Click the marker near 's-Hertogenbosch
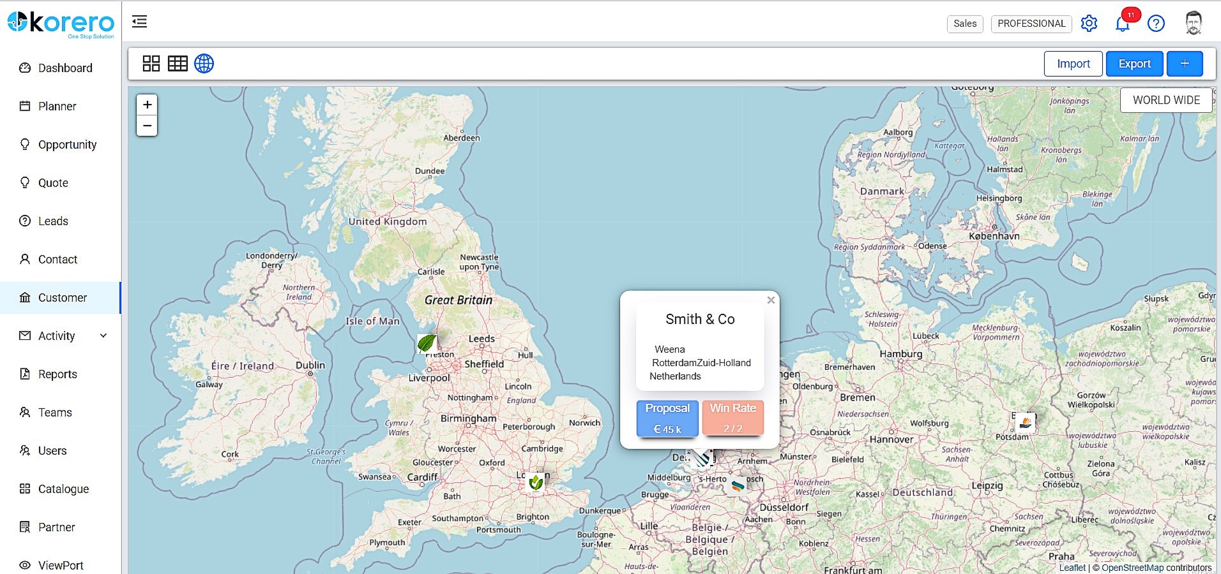1221x574 pixels. point(738,485)
